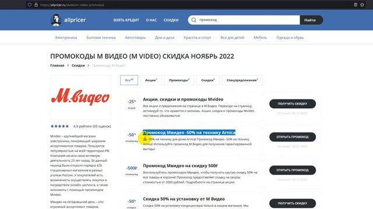Image resolution: width=373 pixels, height=209 pixels.
Task: Open Все для детей category
Action: click(232, 37)
